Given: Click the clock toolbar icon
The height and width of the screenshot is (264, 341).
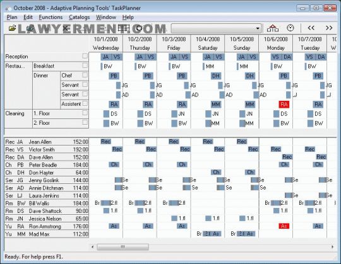Looking at the screenshot, I should click(x=290, y=28).
